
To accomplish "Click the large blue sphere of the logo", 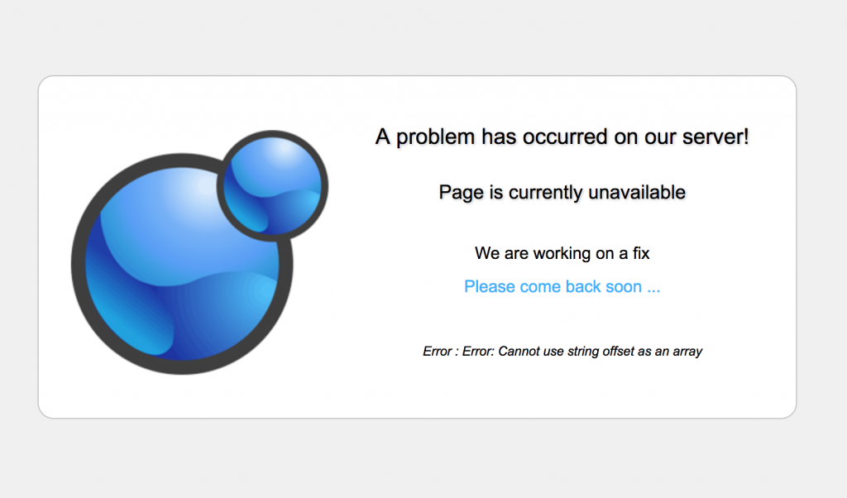I will 182,264.
